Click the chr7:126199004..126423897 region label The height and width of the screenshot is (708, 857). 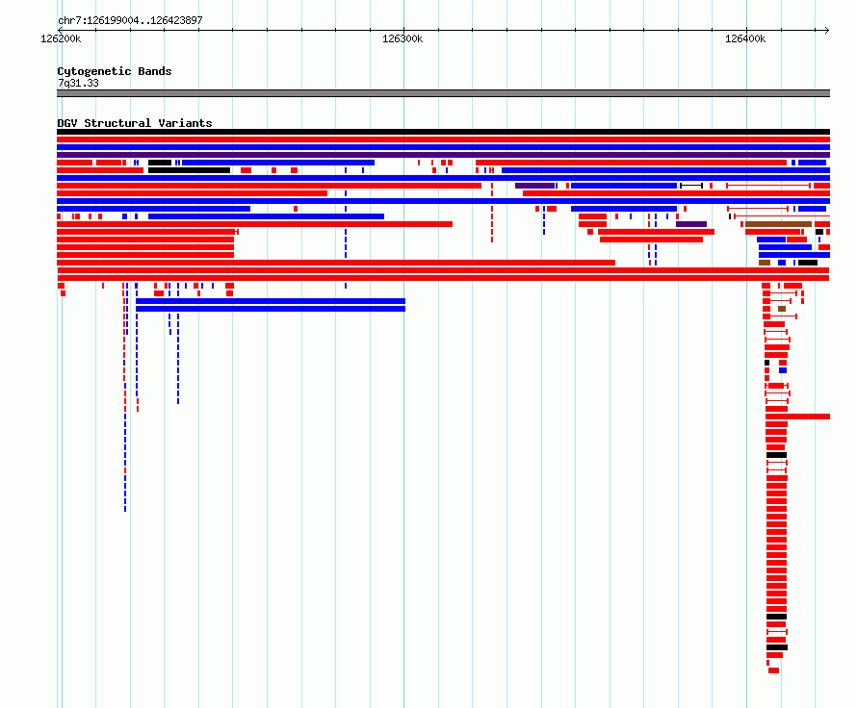pos(130,20)
